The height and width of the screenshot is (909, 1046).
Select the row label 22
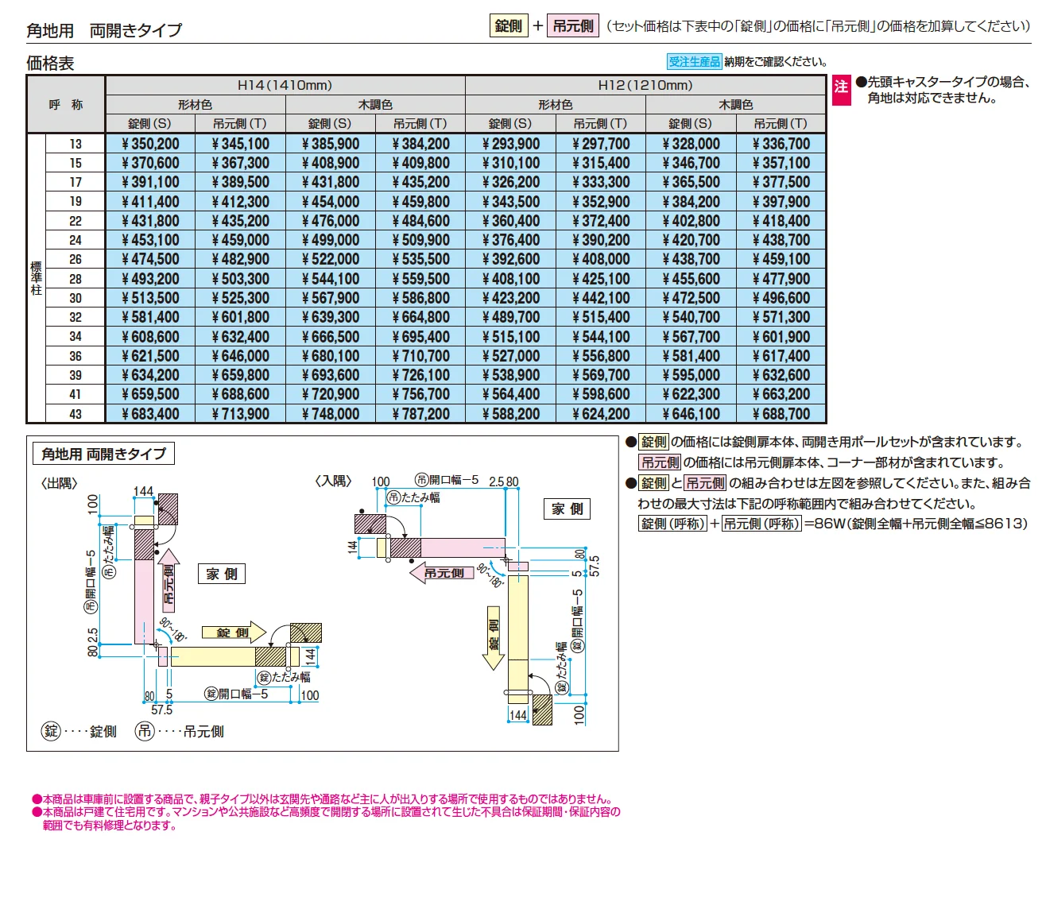click(x=76, y=221)
